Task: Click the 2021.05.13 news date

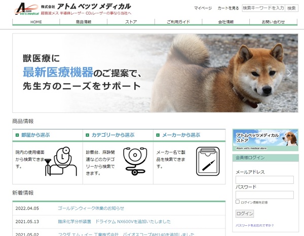Action: (27, 221)
